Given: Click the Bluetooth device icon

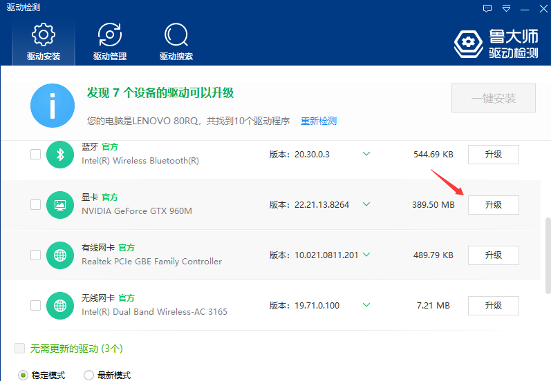Looking at the screenshot, I should coord(60,155).
